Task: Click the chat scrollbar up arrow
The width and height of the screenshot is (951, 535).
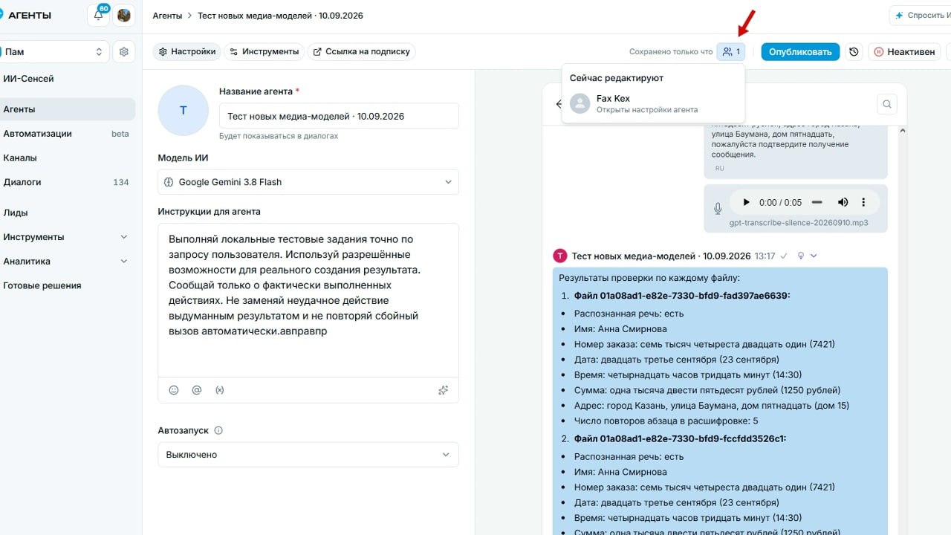Action: [x=903, y=131]
